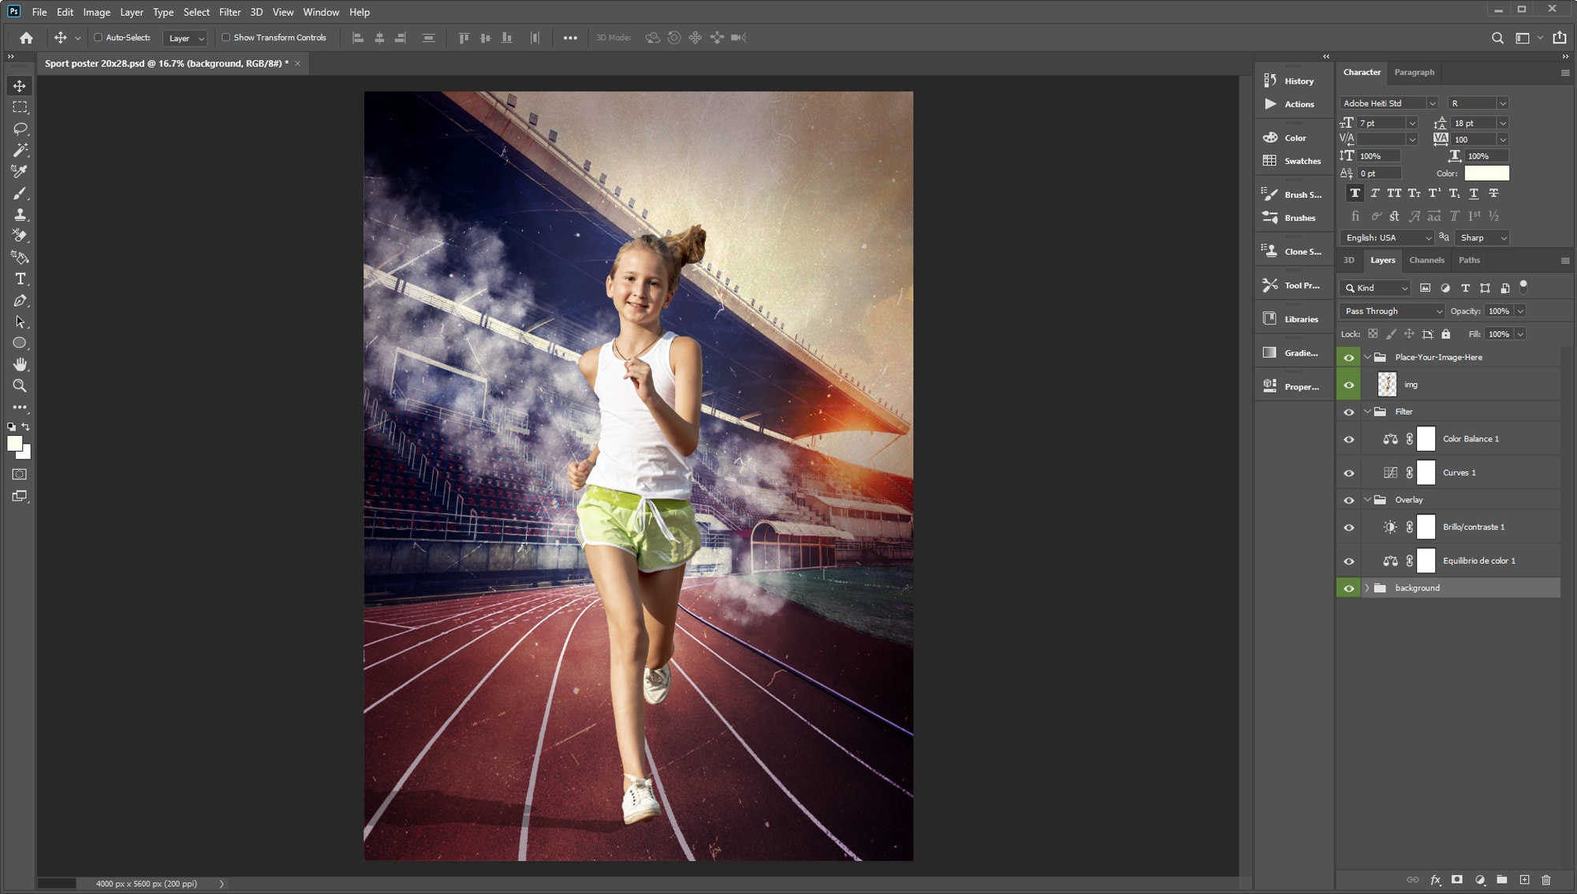Image resolution: width=1577 pixels, height=894 pixels.
Task: Open the Filter menu
Action: click(x=229, y=12)
